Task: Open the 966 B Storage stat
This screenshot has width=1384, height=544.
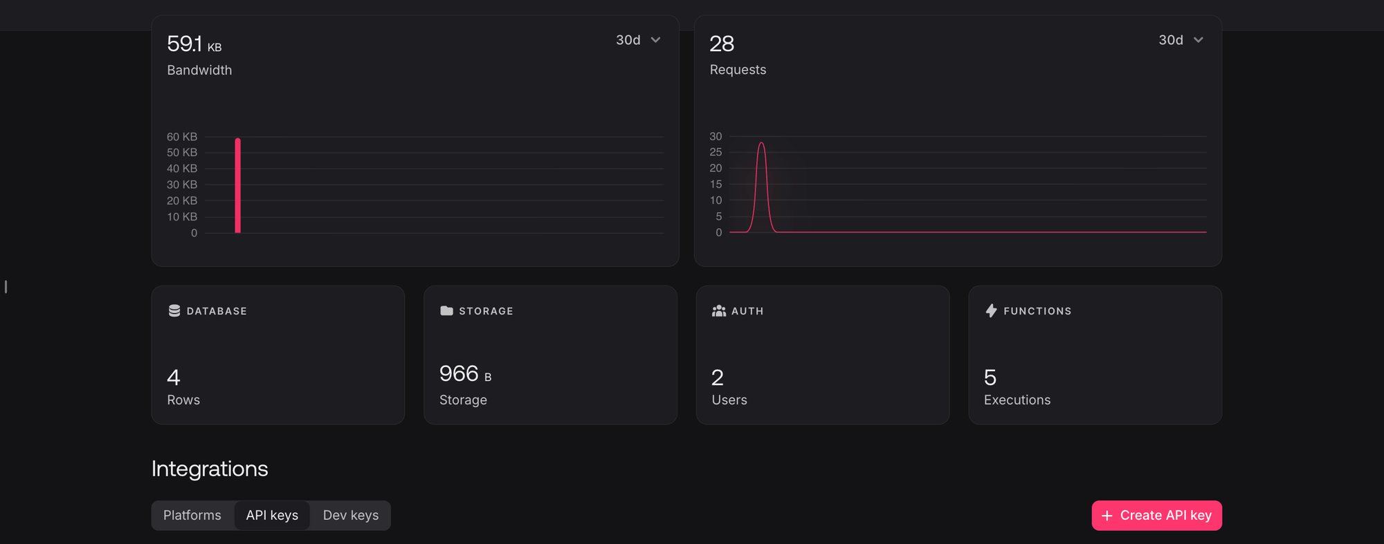Action: point(465,384)
